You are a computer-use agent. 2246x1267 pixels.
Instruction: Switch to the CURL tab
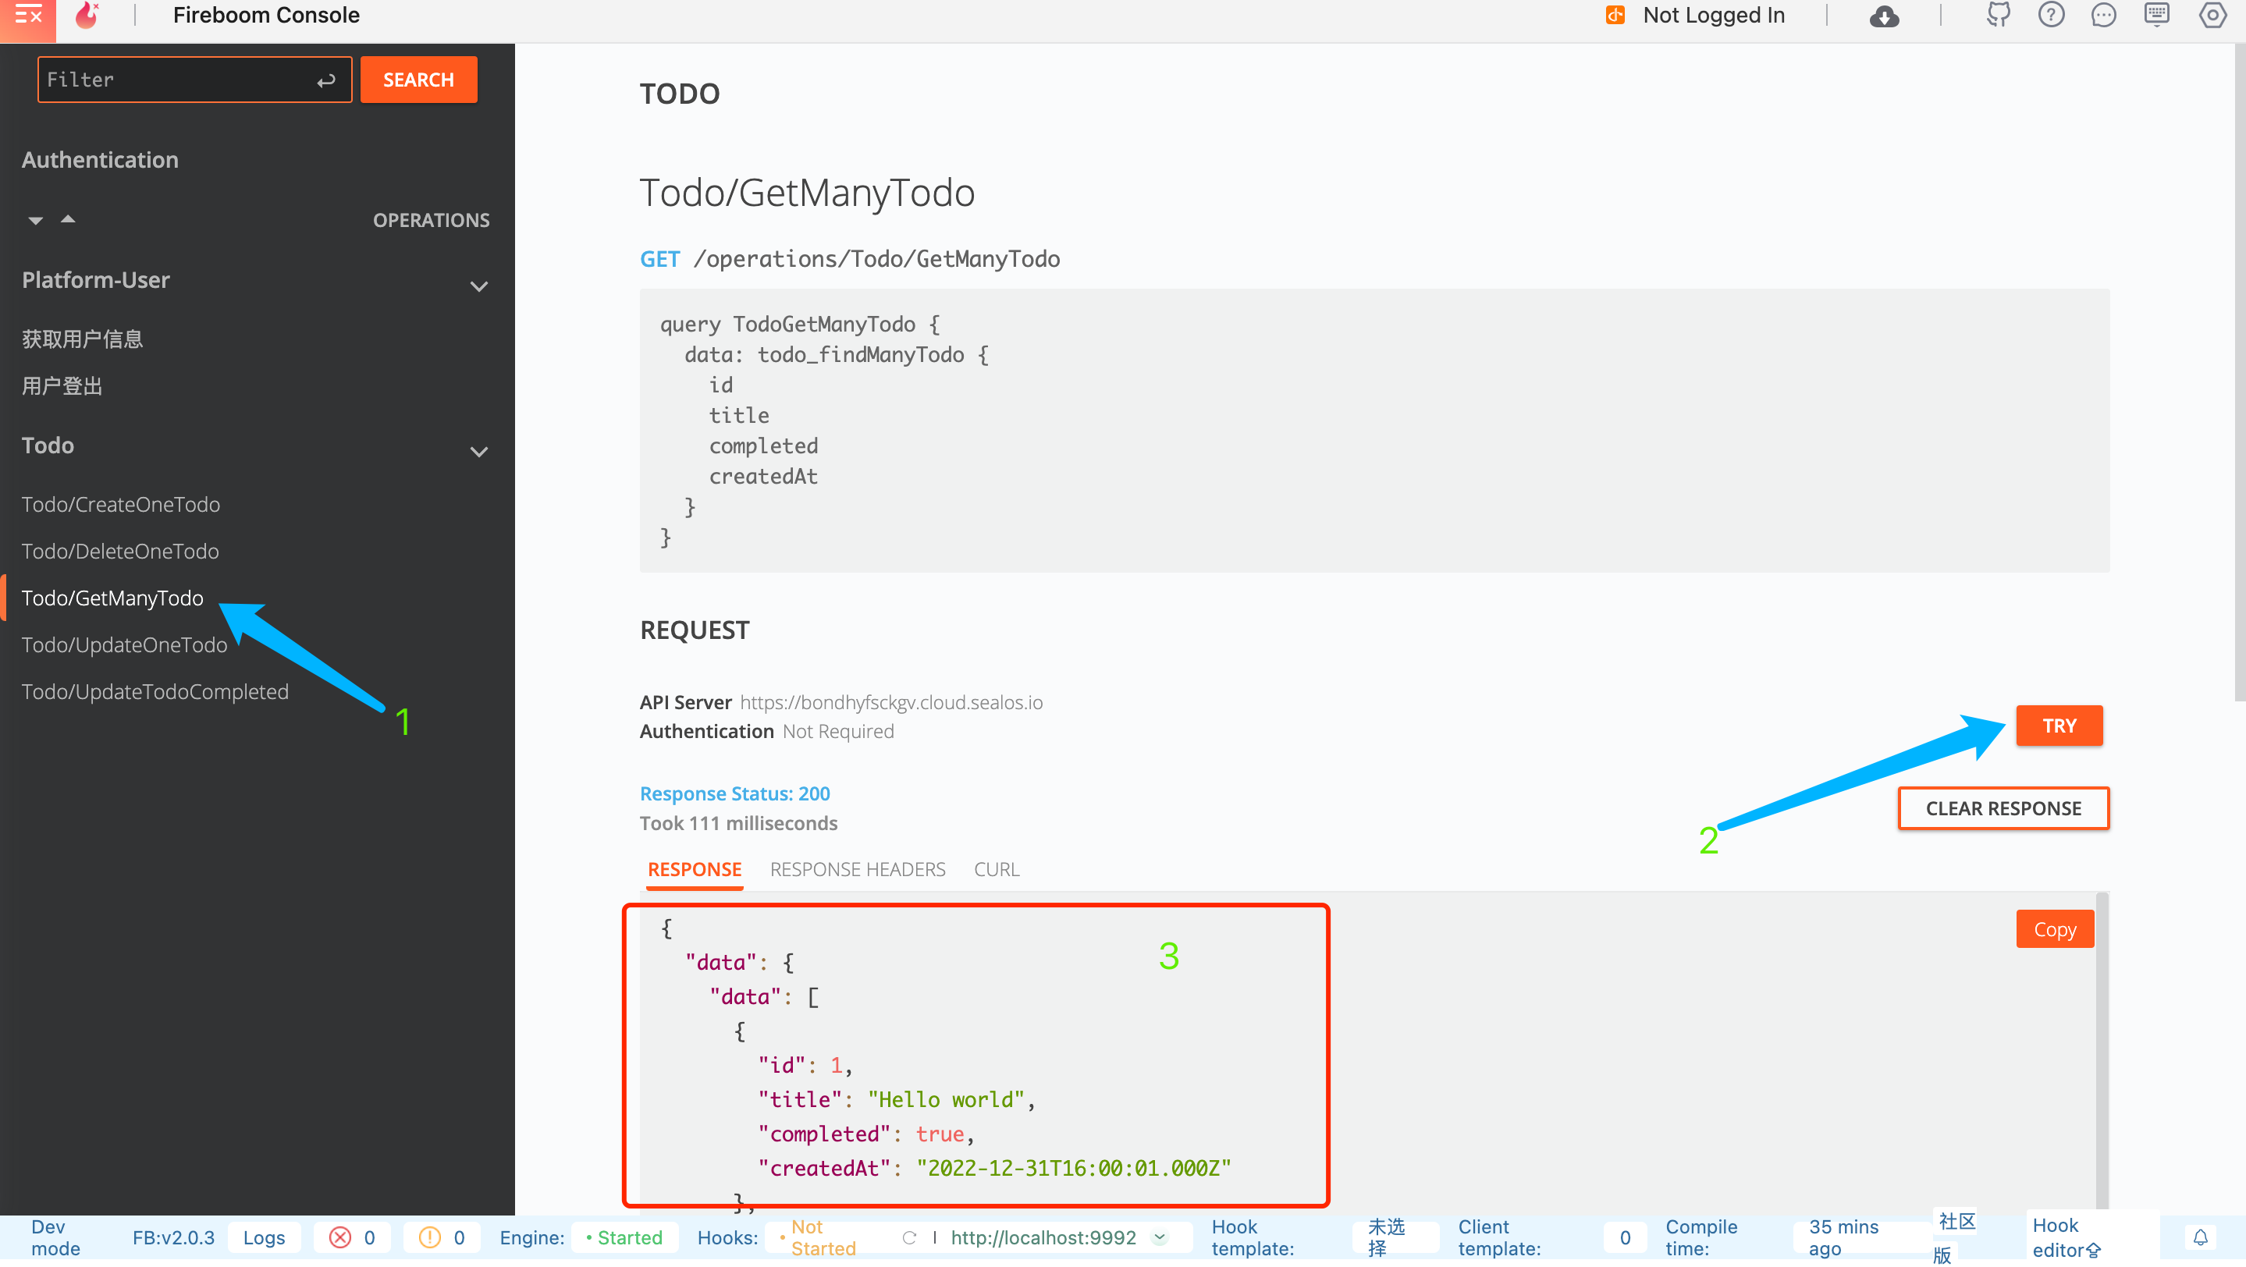click(x=996, y=869)
